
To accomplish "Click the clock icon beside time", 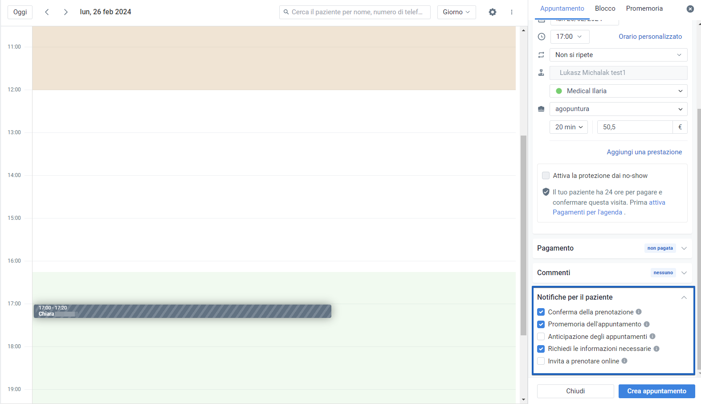I will [x=541, y=37].
